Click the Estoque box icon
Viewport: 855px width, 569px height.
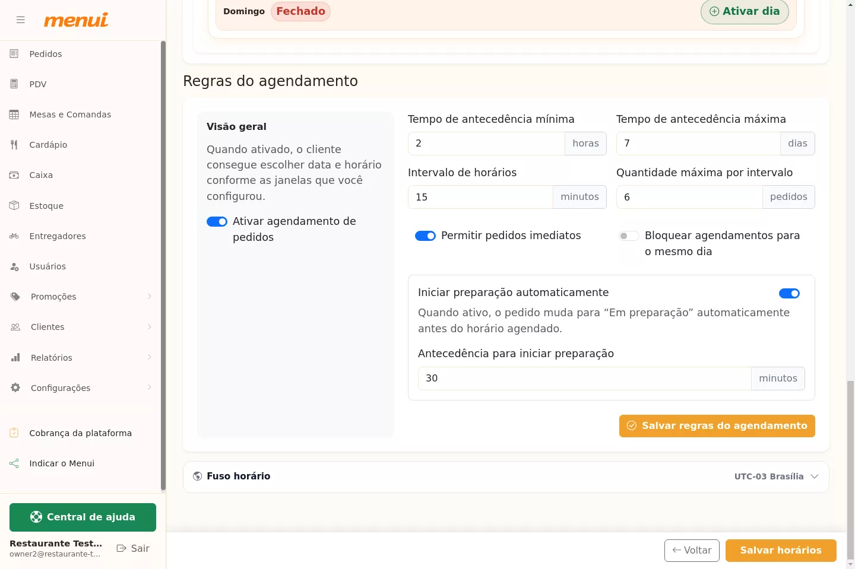(x=14, y=205)
